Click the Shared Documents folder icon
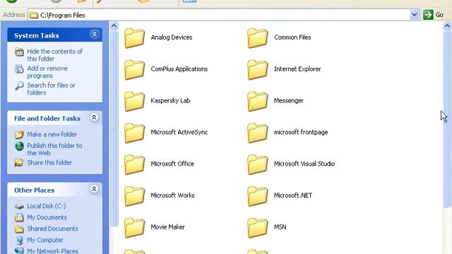 (x=19, y=229)
